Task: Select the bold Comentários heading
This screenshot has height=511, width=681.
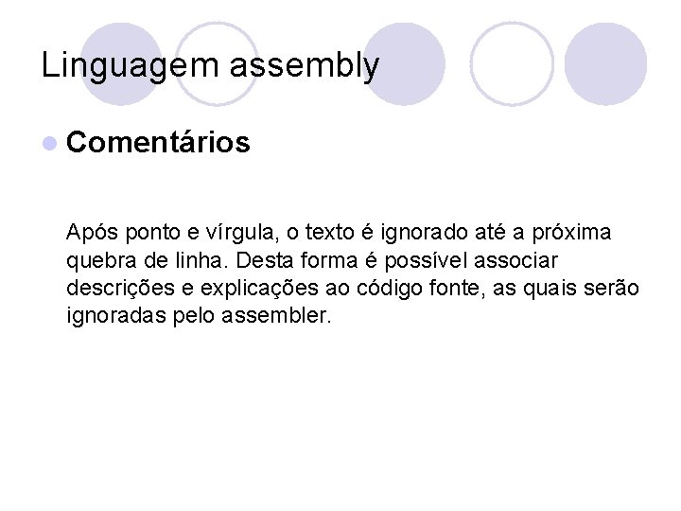Action: pyautogui.click(x=158, y=142)
